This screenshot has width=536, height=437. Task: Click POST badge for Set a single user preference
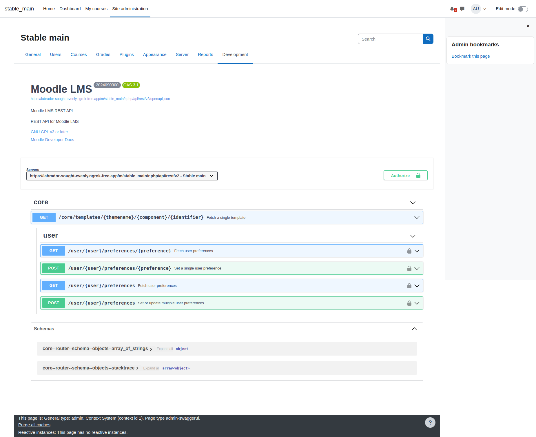(x=54, y=268)
